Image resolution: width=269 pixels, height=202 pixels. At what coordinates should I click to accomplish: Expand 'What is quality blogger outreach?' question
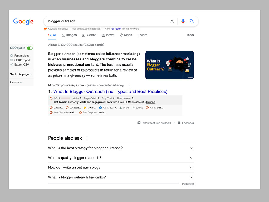point(191,158)
